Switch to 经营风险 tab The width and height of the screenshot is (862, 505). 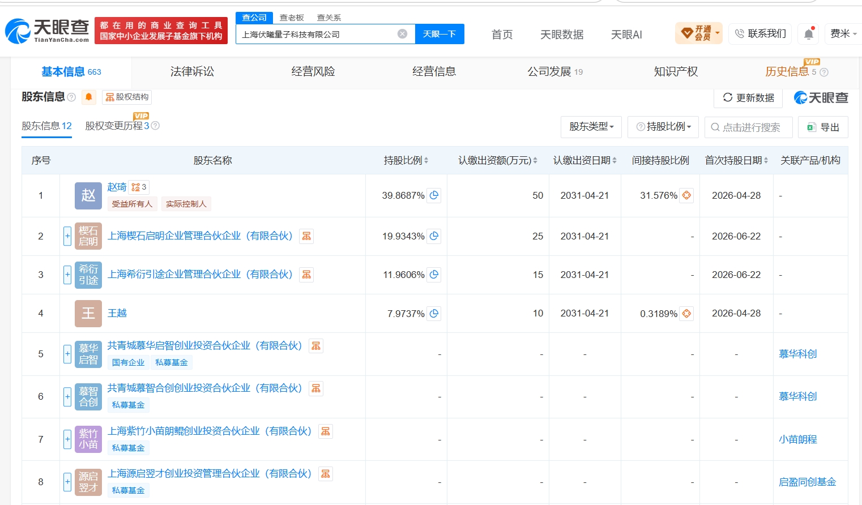[313, 71]
